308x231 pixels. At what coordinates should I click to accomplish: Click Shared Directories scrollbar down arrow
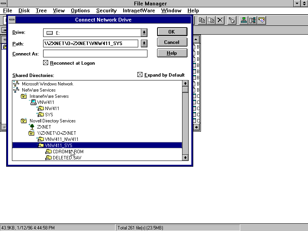[185, 157]
